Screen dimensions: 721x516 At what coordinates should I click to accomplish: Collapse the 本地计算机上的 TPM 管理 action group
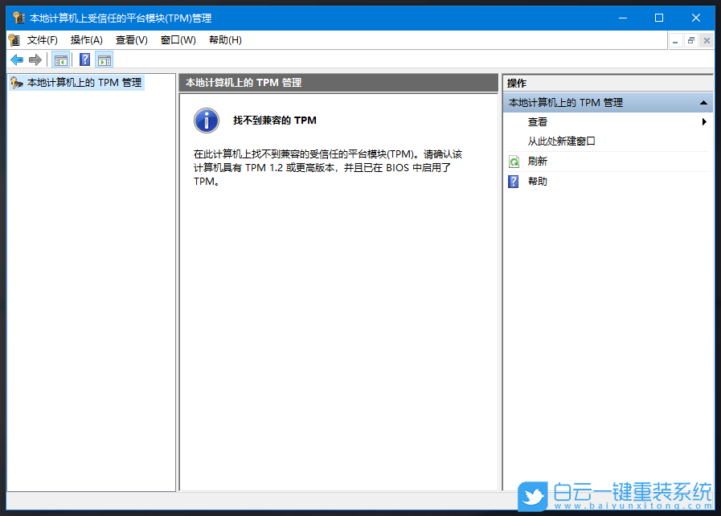(x=705, y=102)
